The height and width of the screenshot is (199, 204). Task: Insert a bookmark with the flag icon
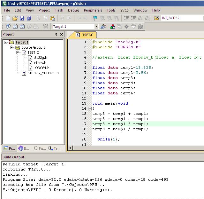(x=95, y=18)
